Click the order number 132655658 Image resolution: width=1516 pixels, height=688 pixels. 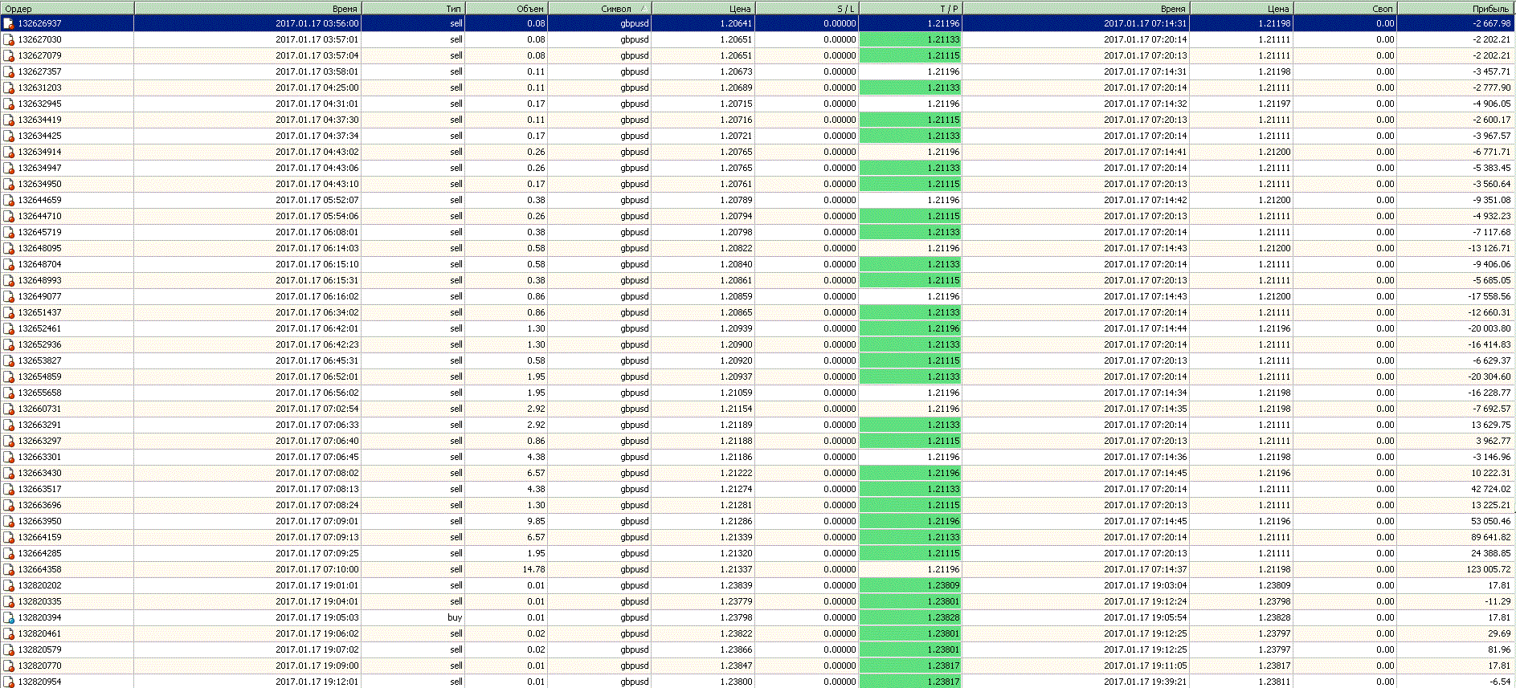(39, 393)
